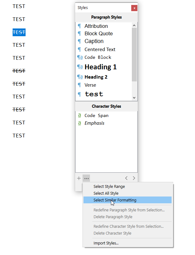
Task: Close the Styles panel
Action: tap(134, 8)
